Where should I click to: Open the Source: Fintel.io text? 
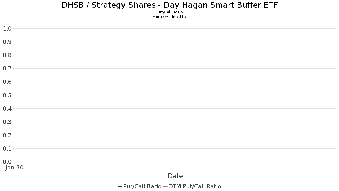pos(169,17)
